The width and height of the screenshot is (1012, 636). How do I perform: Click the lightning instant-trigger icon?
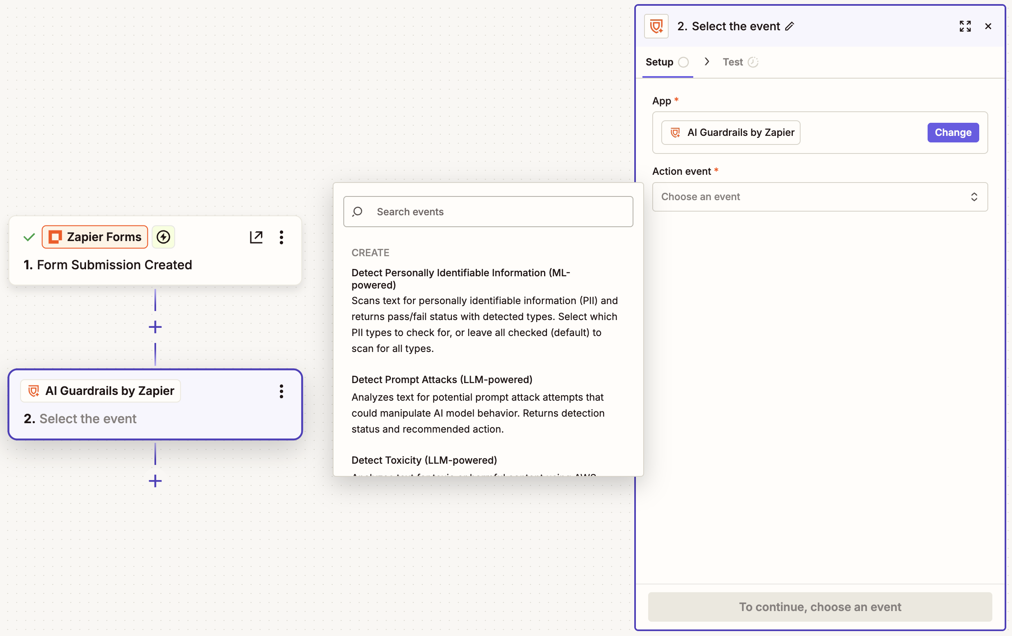coord(163,237)
